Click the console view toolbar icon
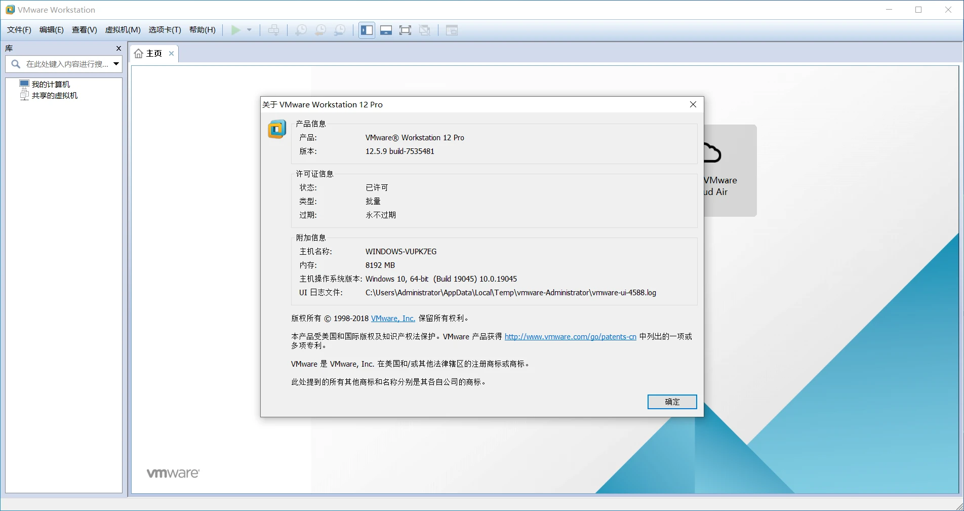Viewport: 964px width, 511px height. click(x=452, y=30)
